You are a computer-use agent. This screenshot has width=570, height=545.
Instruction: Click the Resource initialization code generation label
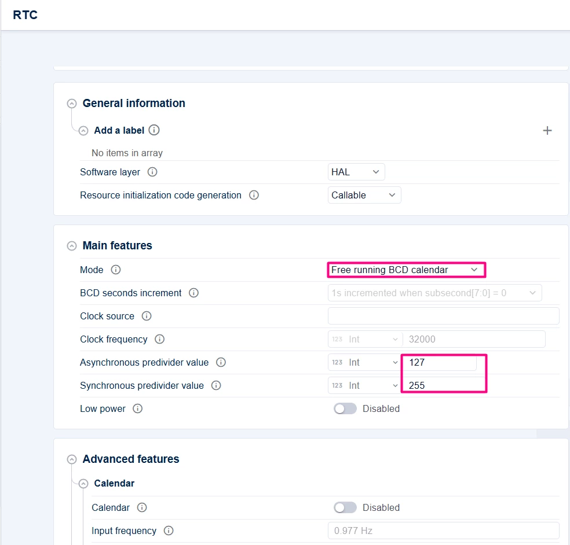pyautogui.click(x=160, y=195)
